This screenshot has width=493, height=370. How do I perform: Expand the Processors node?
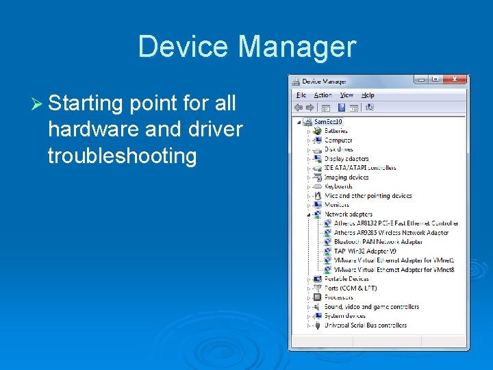coord(308,298)
